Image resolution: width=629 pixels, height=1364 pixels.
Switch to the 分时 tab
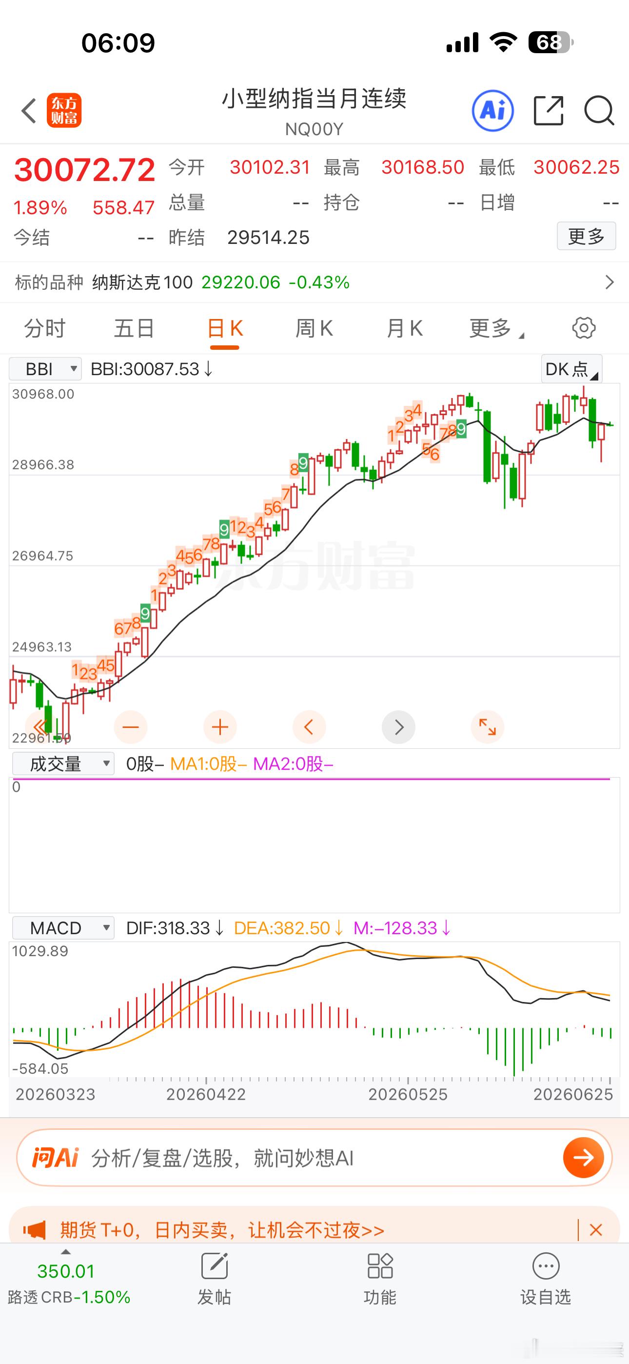coord(45,328)
